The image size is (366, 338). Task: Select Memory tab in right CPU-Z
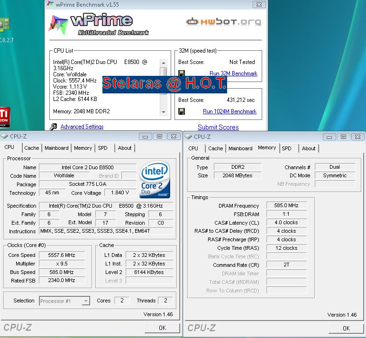pos(267,148)
